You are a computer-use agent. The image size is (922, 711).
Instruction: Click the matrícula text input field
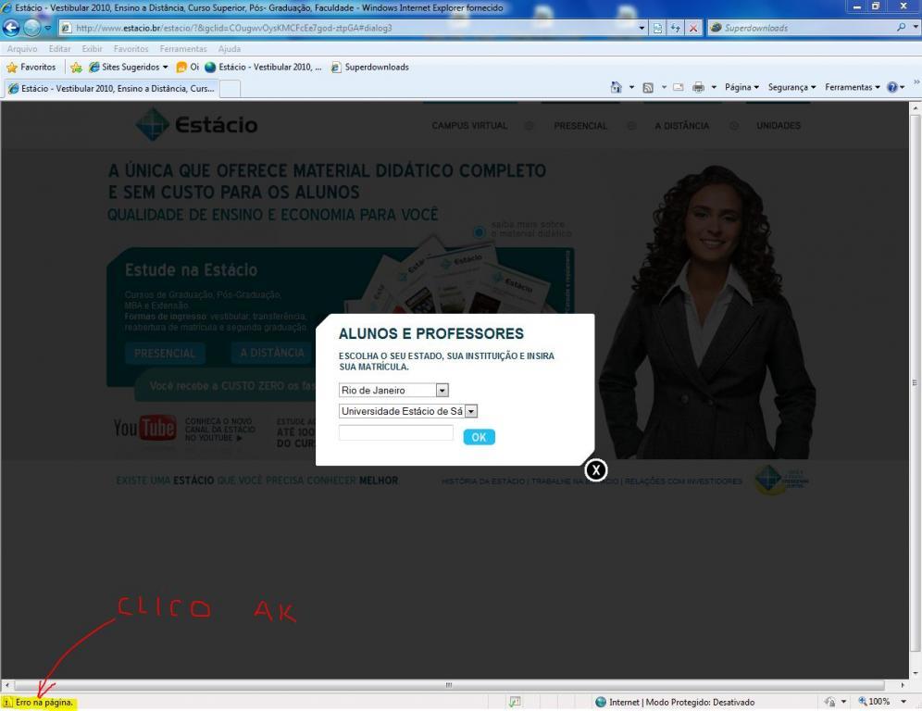(395, 433)
